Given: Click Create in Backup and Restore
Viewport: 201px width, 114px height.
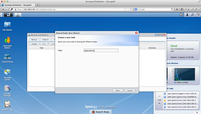Looking at the screenshot, I should [34, 44].
